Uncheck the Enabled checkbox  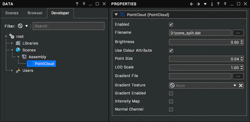(171, 24)
